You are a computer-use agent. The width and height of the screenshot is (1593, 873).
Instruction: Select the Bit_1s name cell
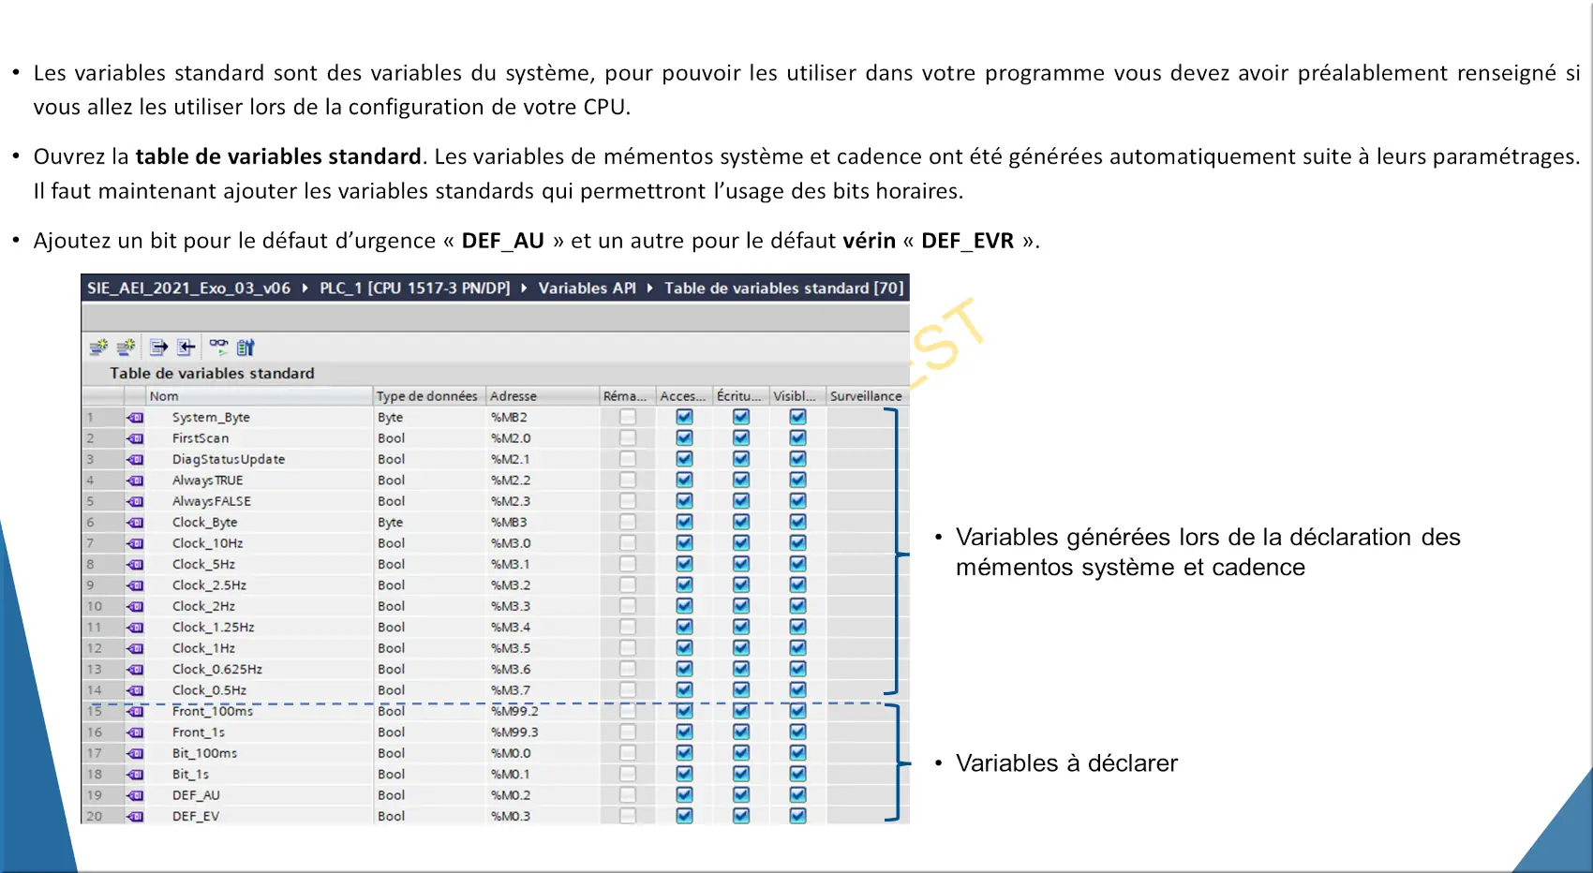pos(260,775)
